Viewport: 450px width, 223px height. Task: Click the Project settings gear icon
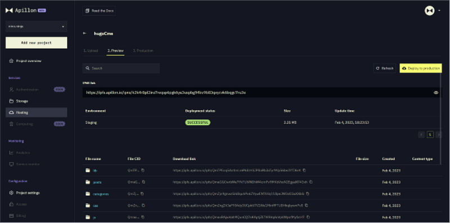pyautogui.click(x=11, y=193)
